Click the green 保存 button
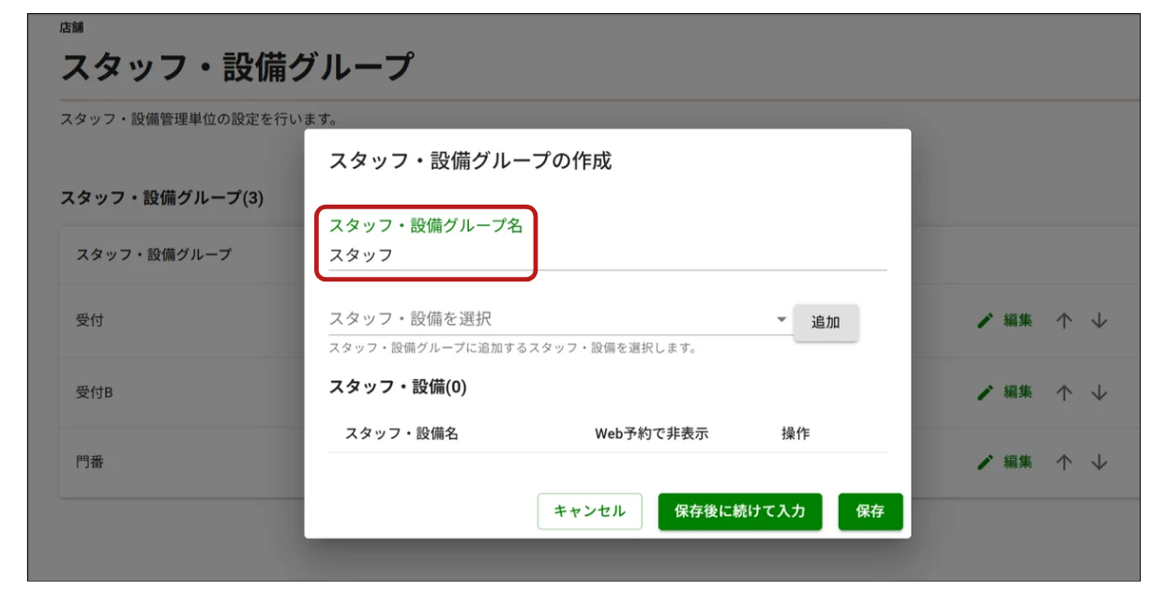 click(871, 511)
